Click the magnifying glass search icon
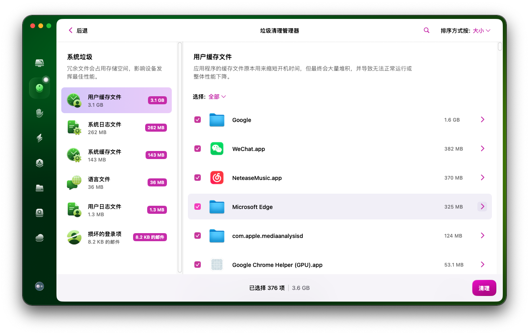Image resolution: width=529 pixels, height=335 pixels. [x=427, y=31]
